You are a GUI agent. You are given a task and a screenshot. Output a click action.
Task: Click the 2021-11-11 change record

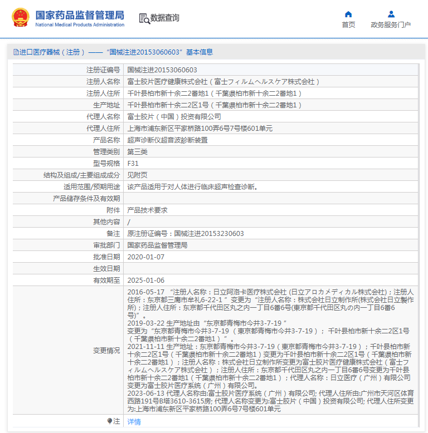270,366
